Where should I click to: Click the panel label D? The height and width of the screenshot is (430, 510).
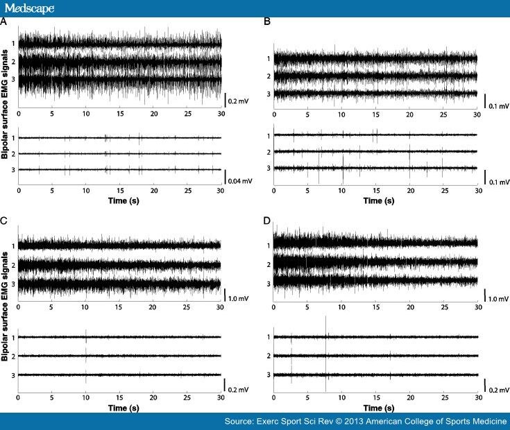point(267,221)
